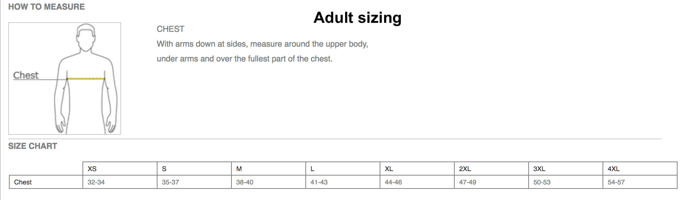Click the 41-43 chest size cell
685x200 pixels.
319,182
